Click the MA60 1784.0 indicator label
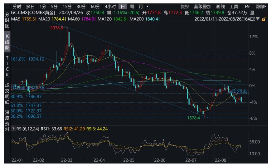 (x=82, y=19)
